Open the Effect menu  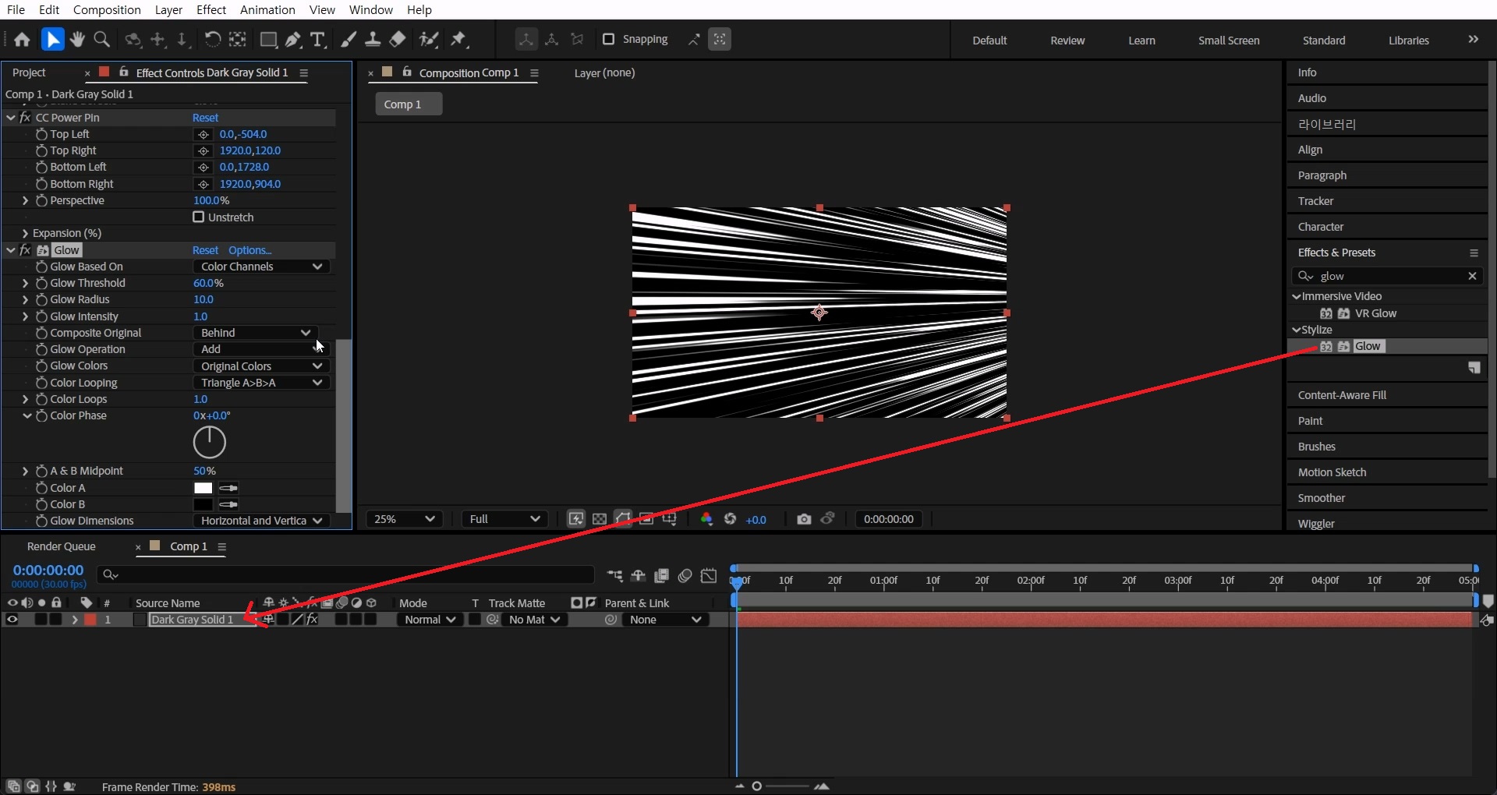[211, 9]
